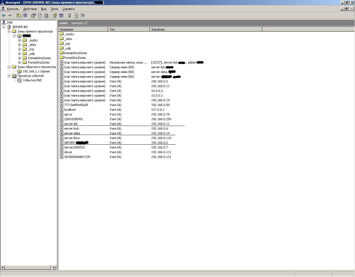
Task: Export the list using the toolbar icon
Action: (46, 16)
